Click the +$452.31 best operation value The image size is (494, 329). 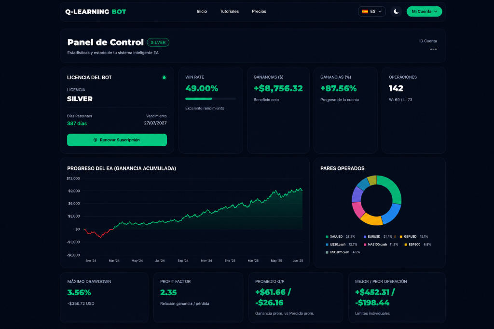pos(372,292)
